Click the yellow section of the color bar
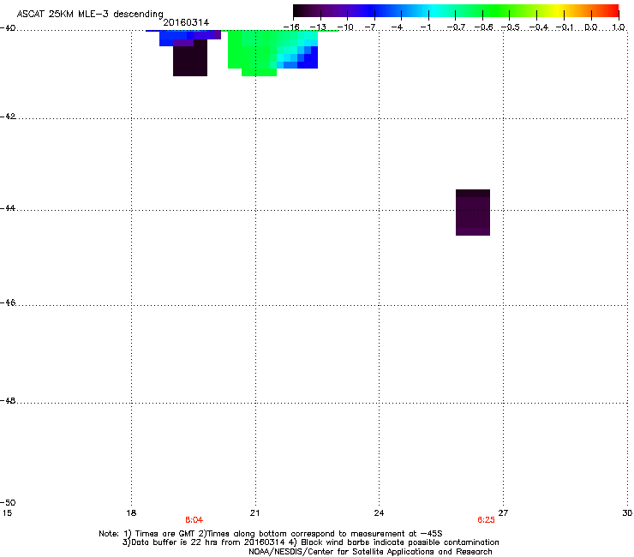 558,11
